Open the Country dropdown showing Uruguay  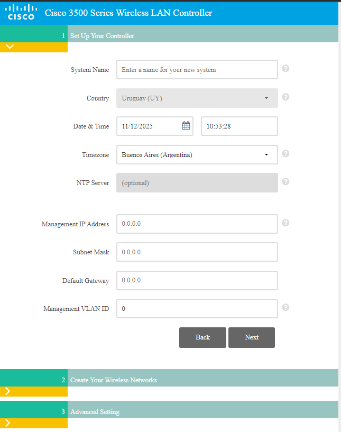coord(197,98)
